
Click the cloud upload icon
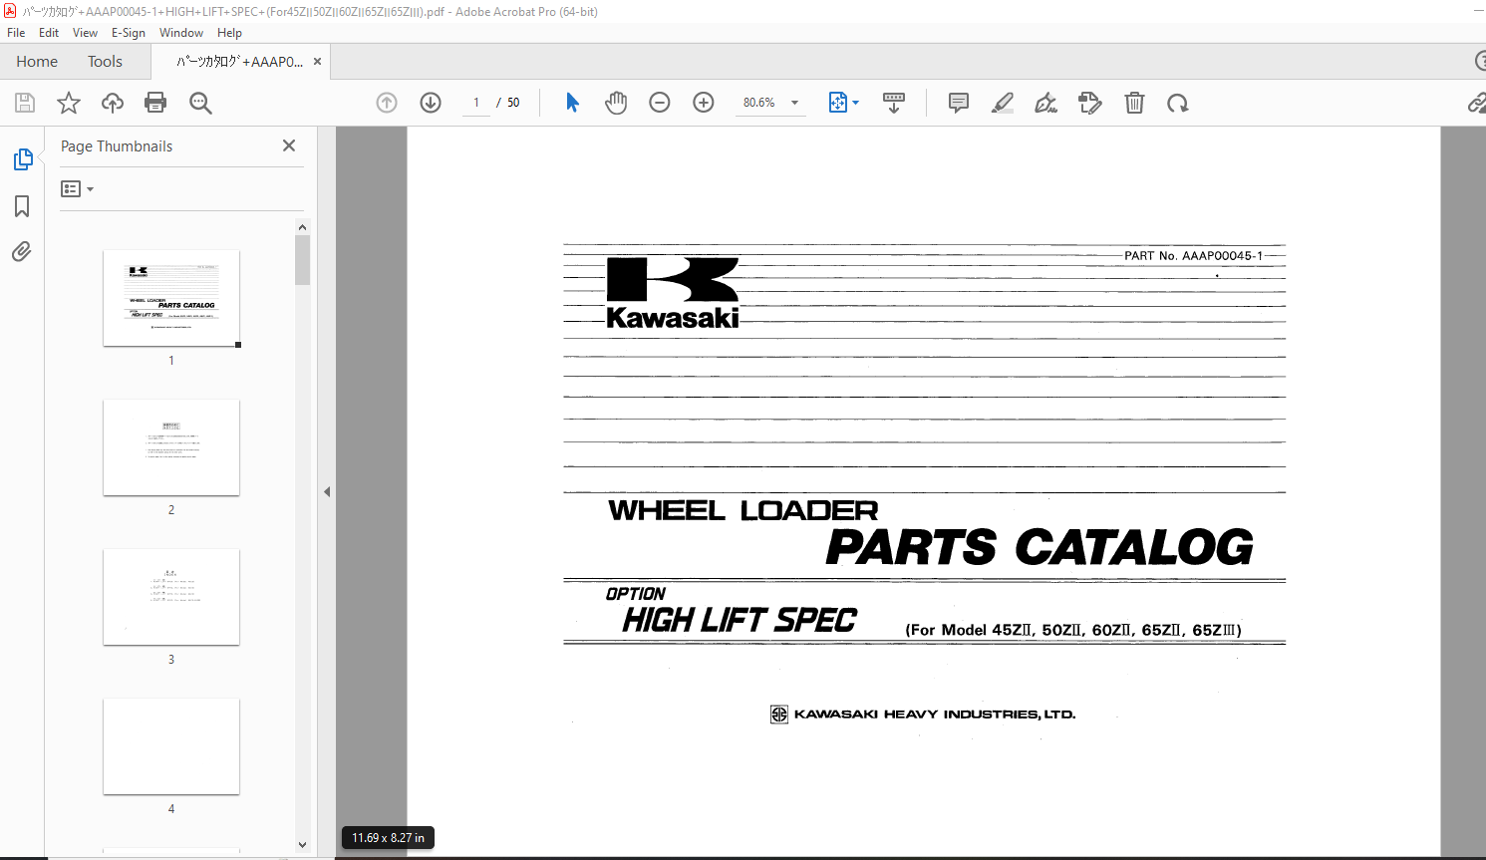113,103
